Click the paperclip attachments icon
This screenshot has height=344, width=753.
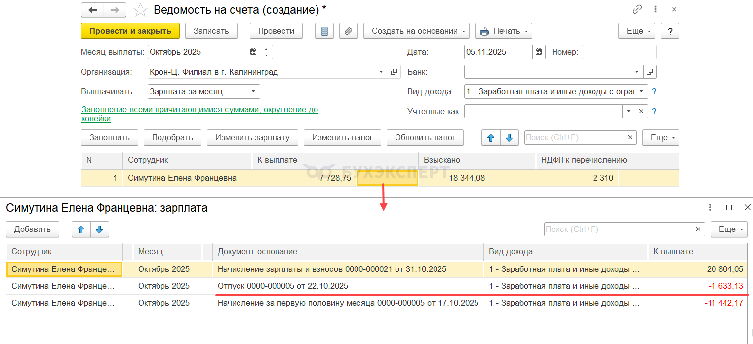pos(348,31)
